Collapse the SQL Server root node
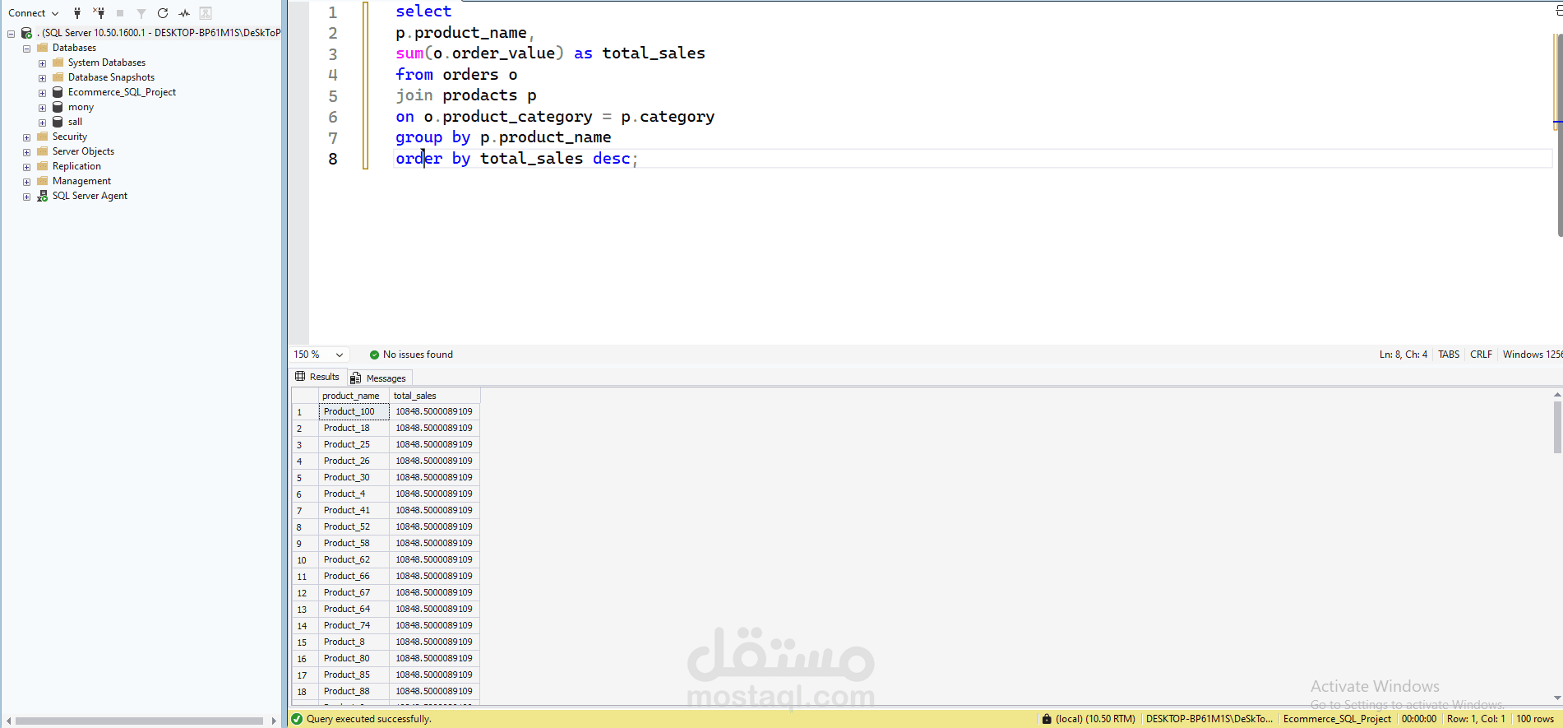 [11, 34]
